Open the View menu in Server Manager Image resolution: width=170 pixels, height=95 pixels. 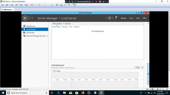click(x=138, y=18)
